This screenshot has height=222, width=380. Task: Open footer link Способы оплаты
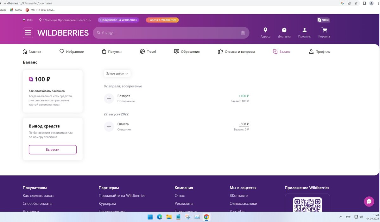38,203
